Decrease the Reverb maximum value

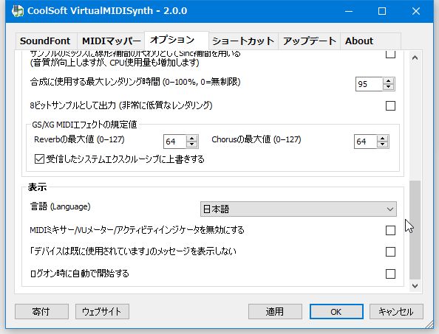click(191, 145)
